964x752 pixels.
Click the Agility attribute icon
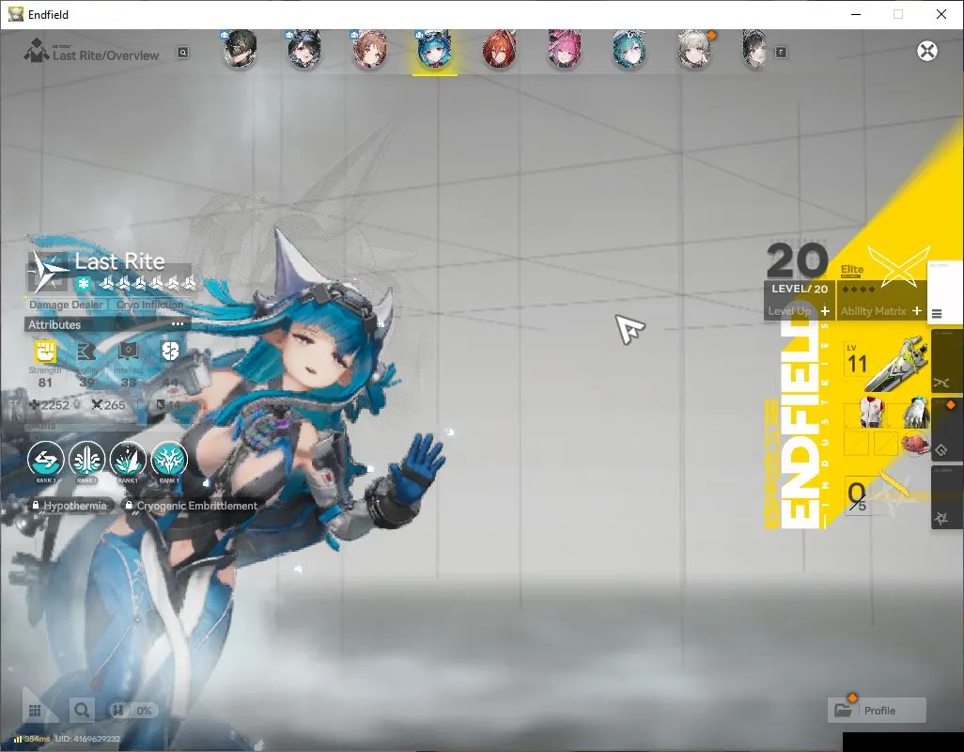click(86, 352)
